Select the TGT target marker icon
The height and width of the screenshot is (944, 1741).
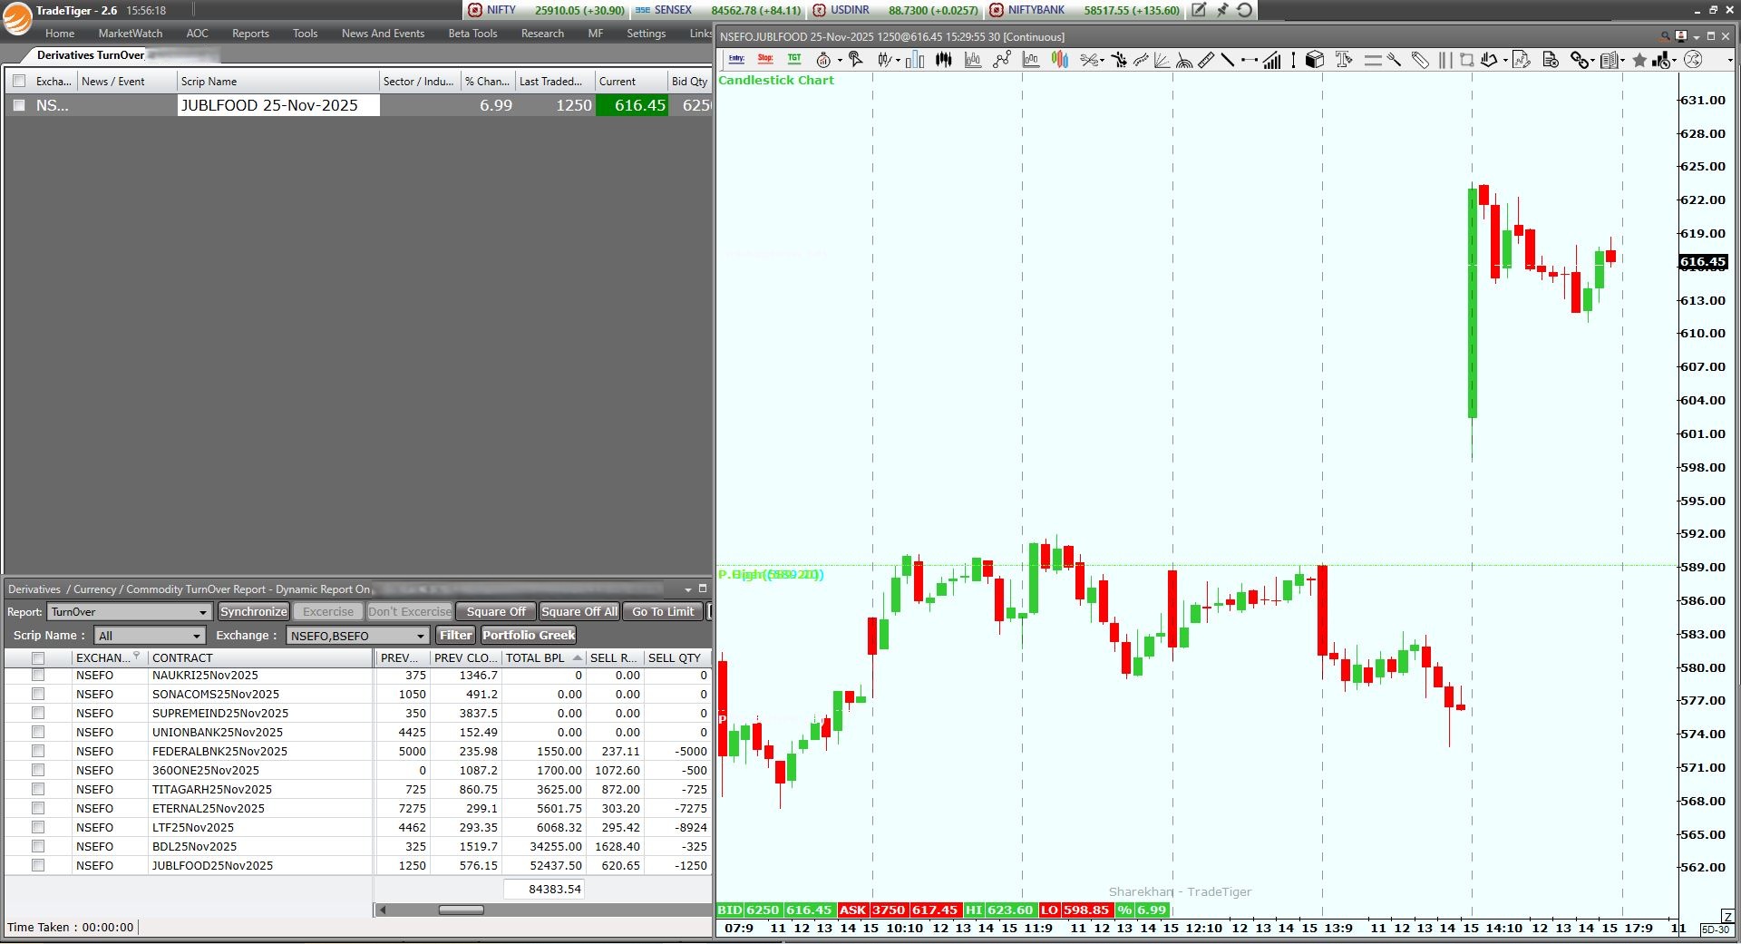click(x=794, y=60)
